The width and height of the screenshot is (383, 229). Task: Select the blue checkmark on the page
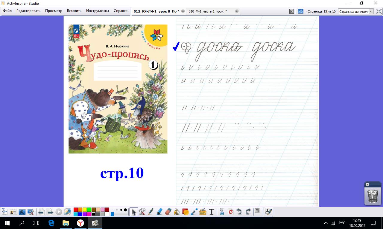click(x=176, y=47)
